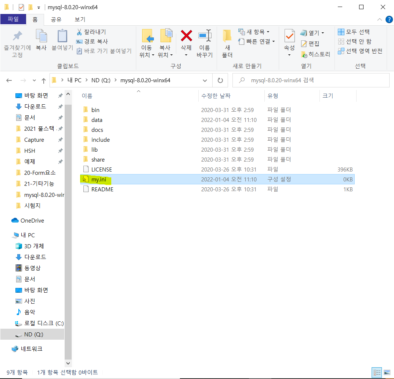394x379 pixels.
Task: Sort by the 이름 (Name) column
Action: (x=87, y=96)
